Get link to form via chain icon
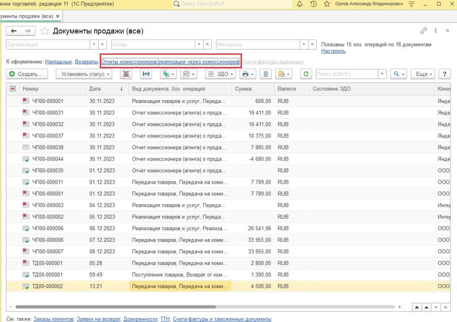The height and width of the screenshot is (322, 457). click(424, 31)
